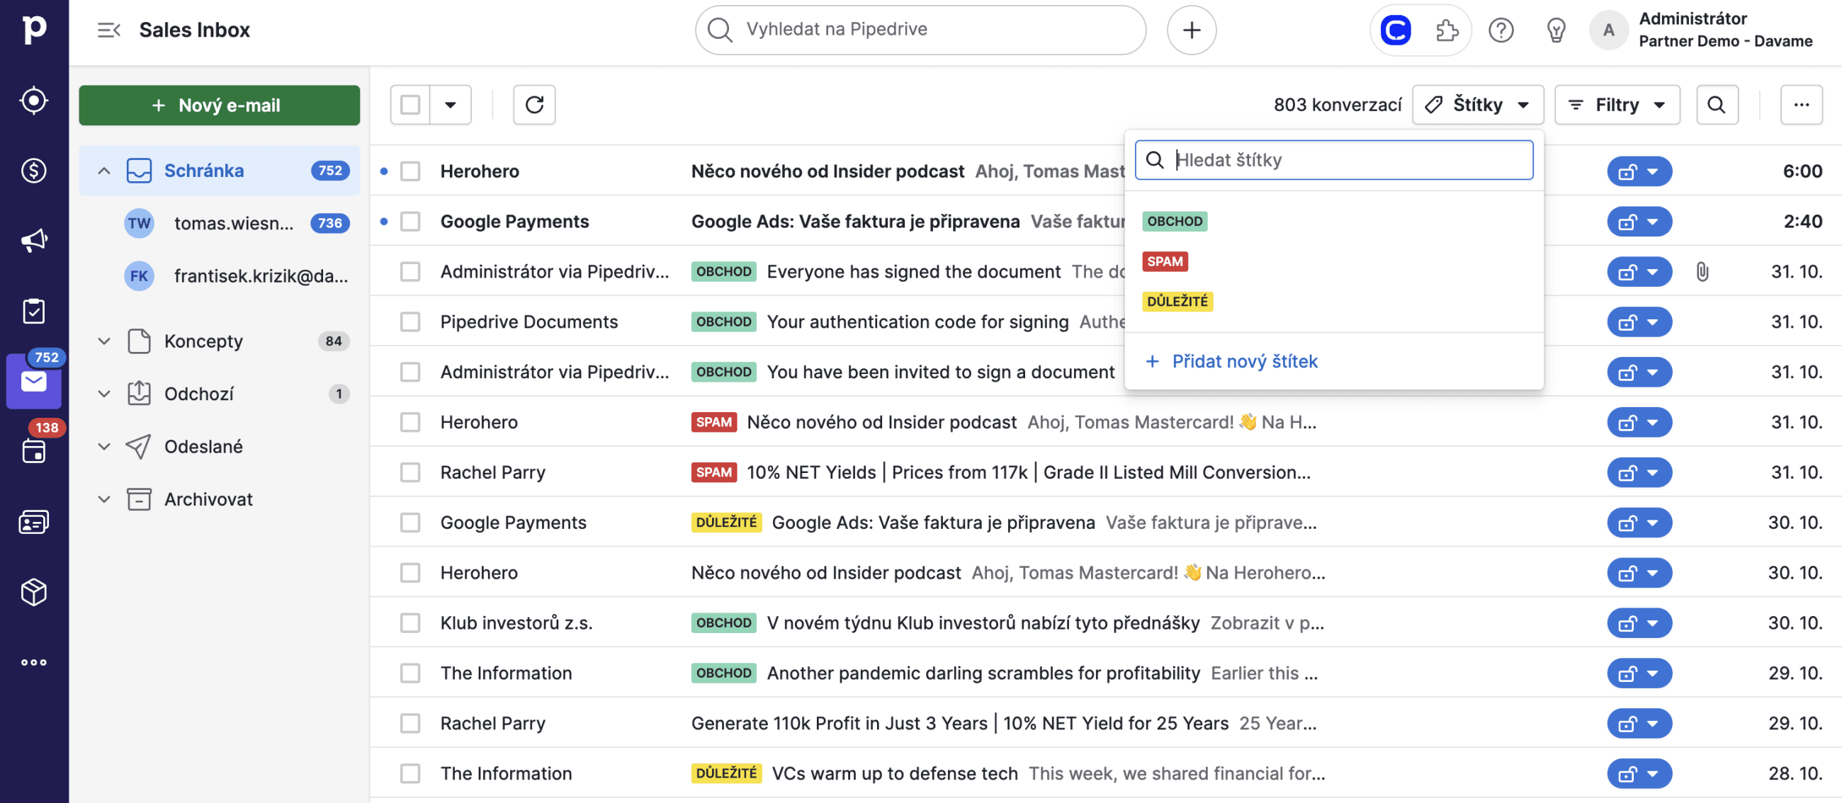
Task: Click the lightbulb tips icon
Action: pyautogui.click(x=1555, y=30)
